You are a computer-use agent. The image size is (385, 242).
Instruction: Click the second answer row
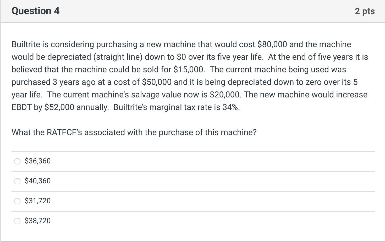tap(183, 181)
